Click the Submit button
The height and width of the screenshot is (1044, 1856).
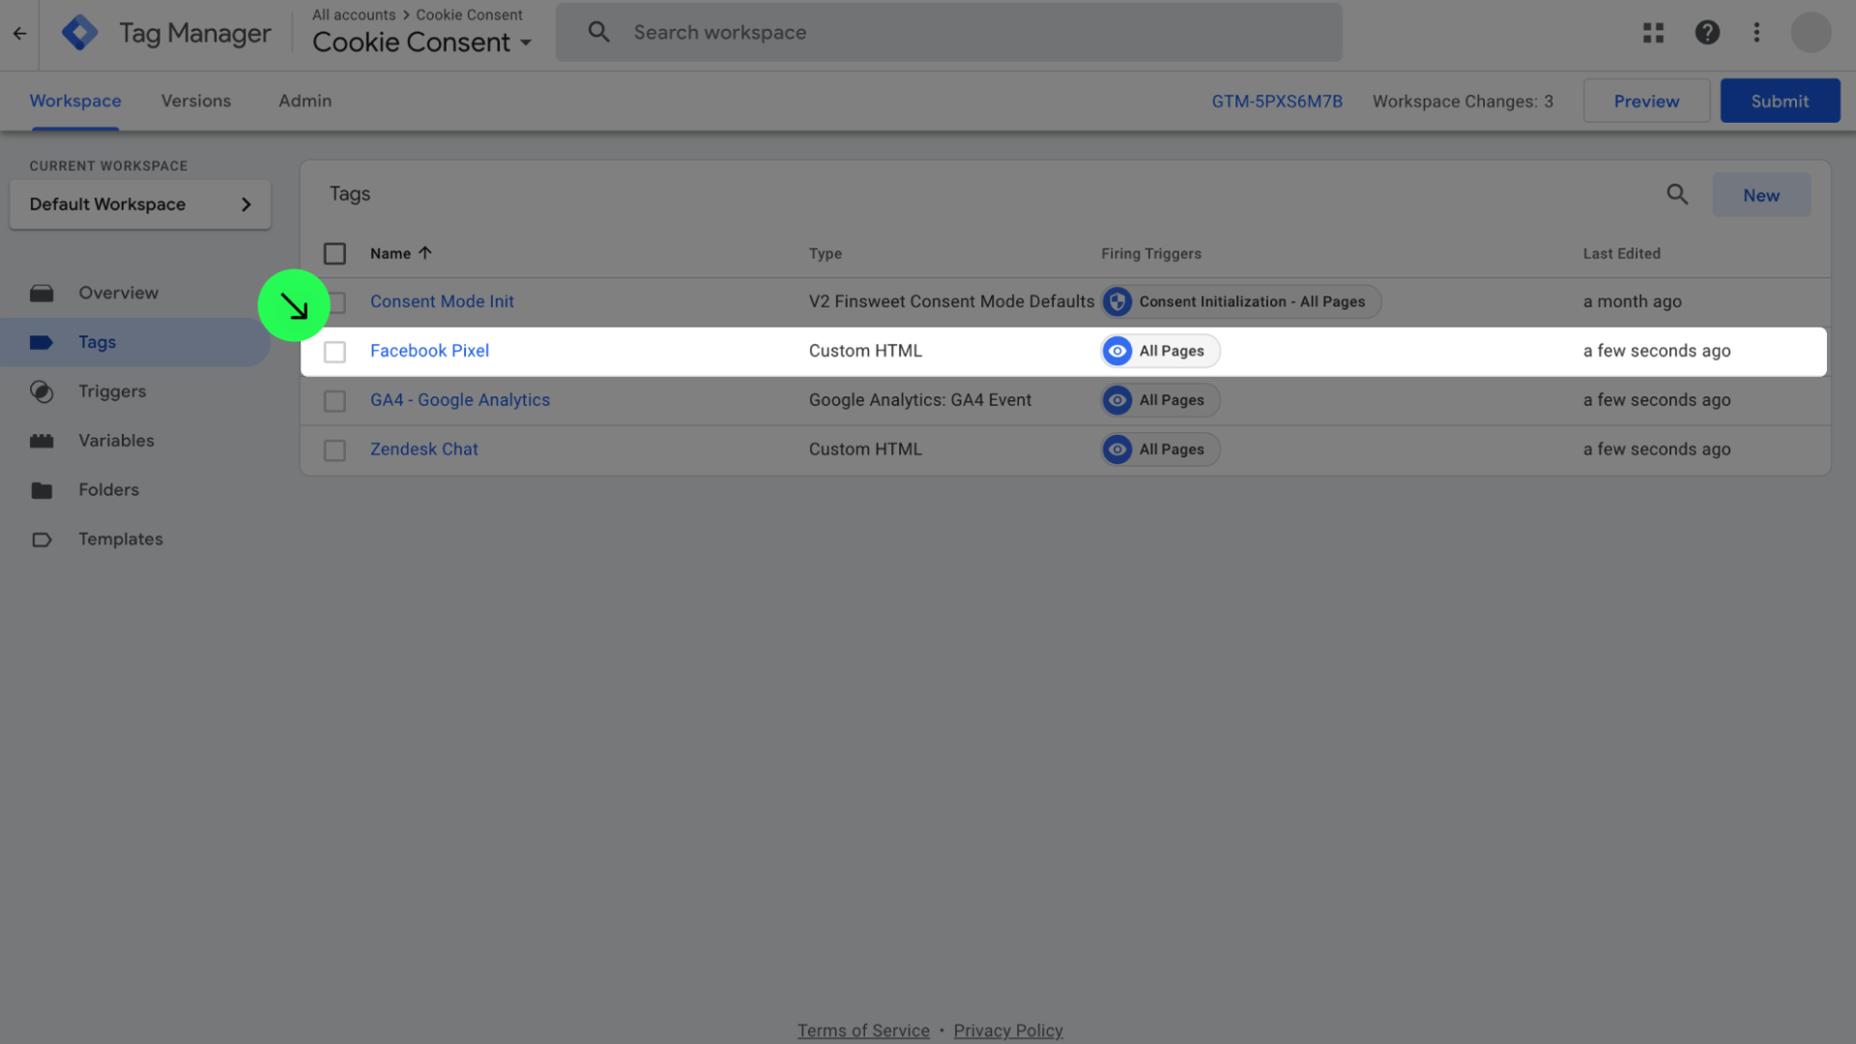click(x=1780, y=101)
